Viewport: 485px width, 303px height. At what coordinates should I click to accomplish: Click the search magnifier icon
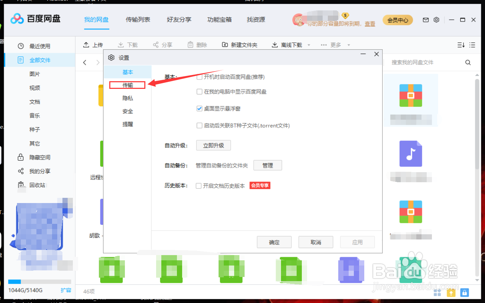pos(468,62)
